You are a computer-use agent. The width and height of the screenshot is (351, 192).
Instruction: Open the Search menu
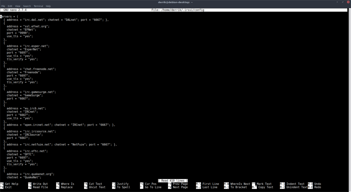[27, 6]
